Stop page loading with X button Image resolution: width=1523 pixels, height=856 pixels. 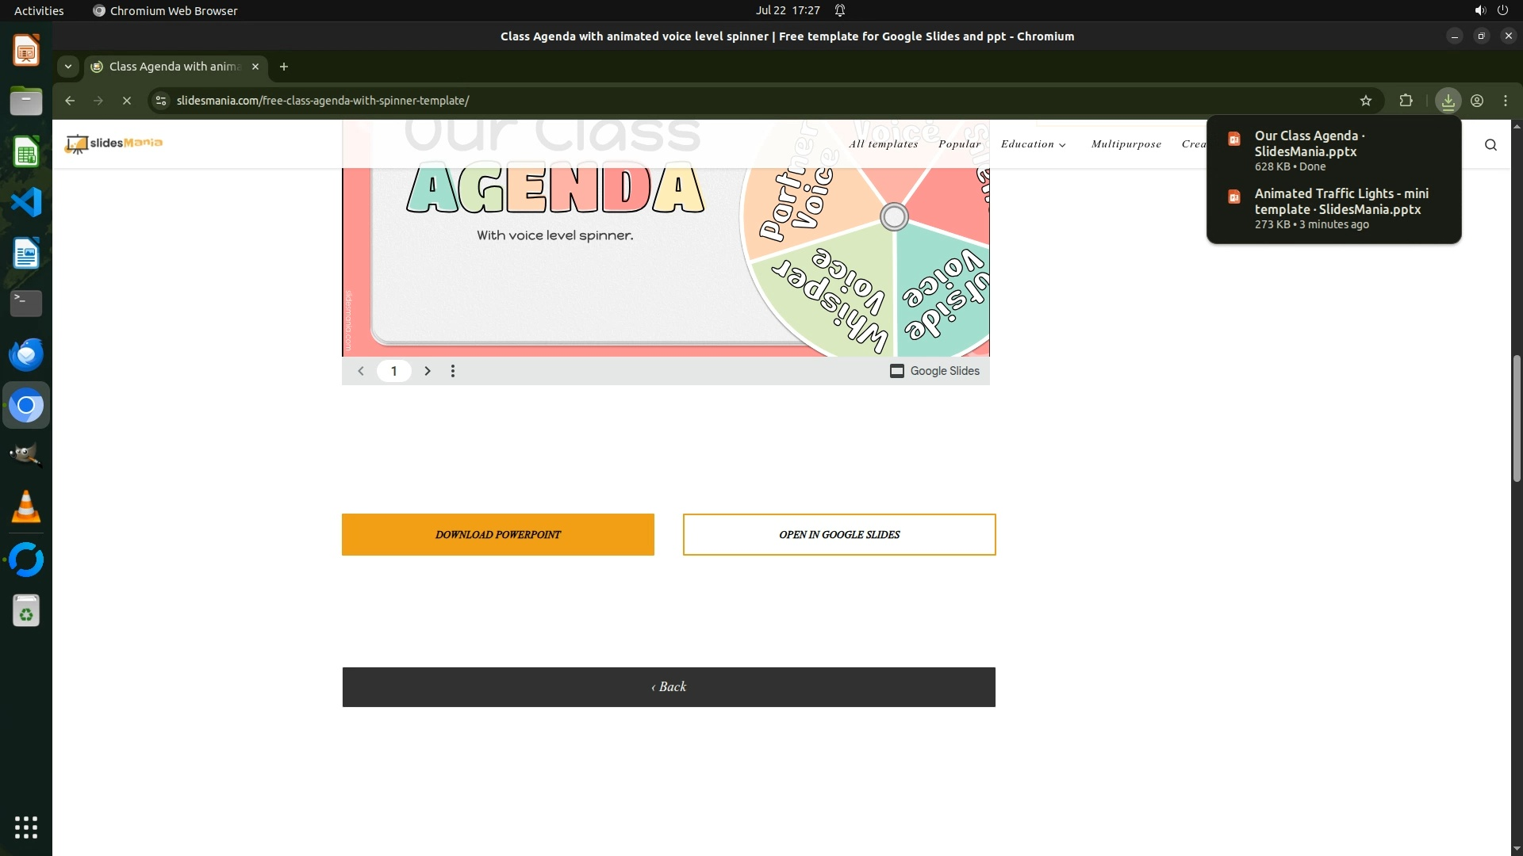(x=127, y=101)
